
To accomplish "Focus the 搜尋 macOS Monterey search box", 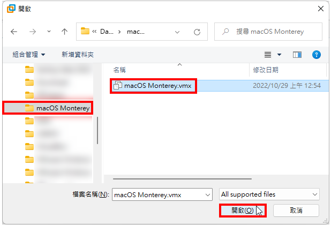I will click(x=268, y=32).
